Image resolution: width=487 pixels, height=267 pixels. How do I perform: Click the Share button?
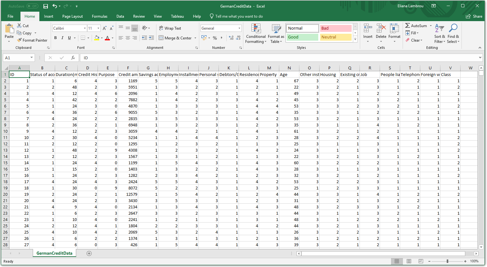[474, 16]
